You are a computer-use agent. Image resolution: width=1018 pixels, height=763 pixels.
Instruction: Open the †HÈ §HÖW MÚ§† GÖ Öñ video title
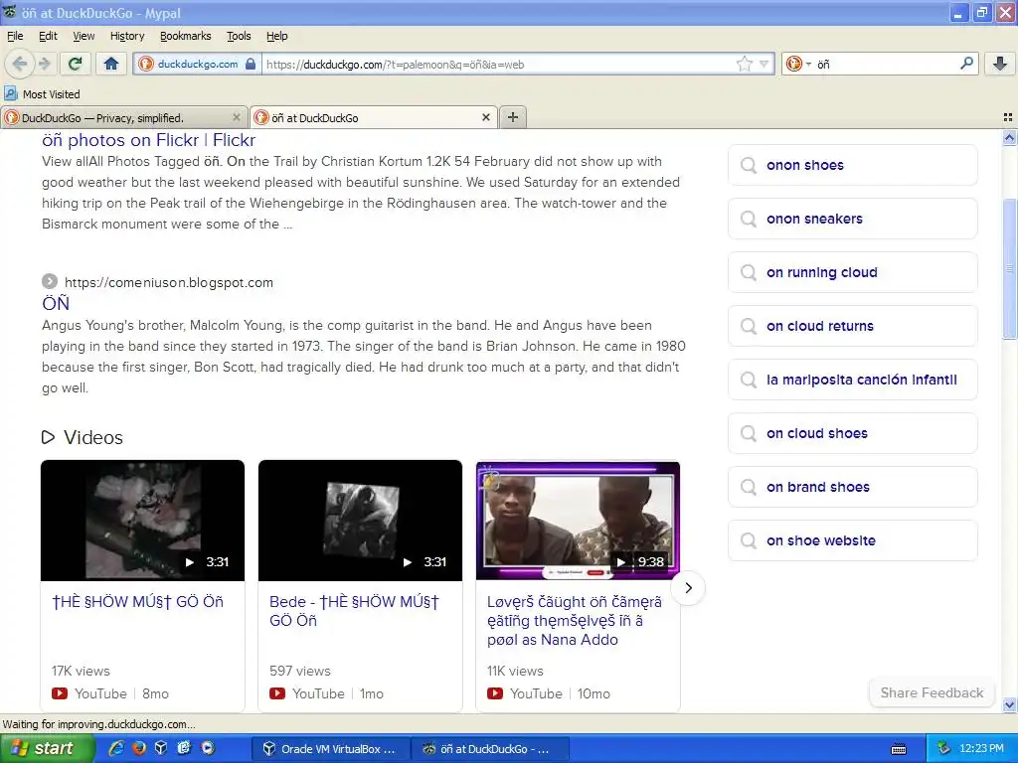[x=137, y=601]
